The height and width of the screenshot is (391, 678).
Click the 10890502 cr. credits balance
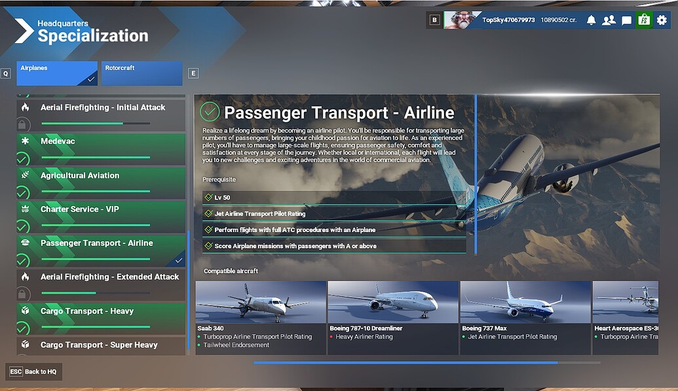(x=559, y=20)
